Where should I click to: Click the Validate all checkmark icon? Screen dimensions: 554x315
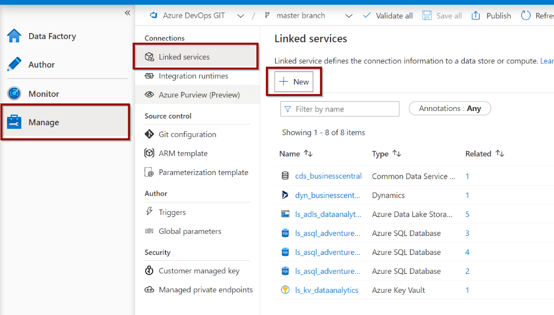(367, 15)
